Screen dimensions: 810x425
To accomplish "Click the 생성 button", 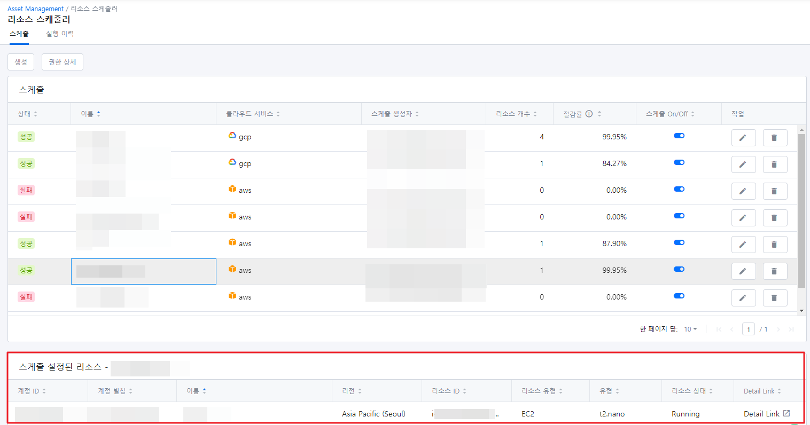I will [x=21, y=62].
